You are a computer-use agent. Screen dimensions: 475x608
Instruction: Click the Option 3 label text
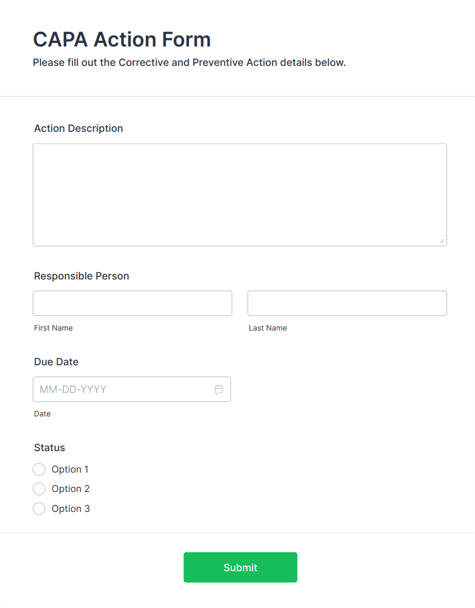click(x=70, y=509)
